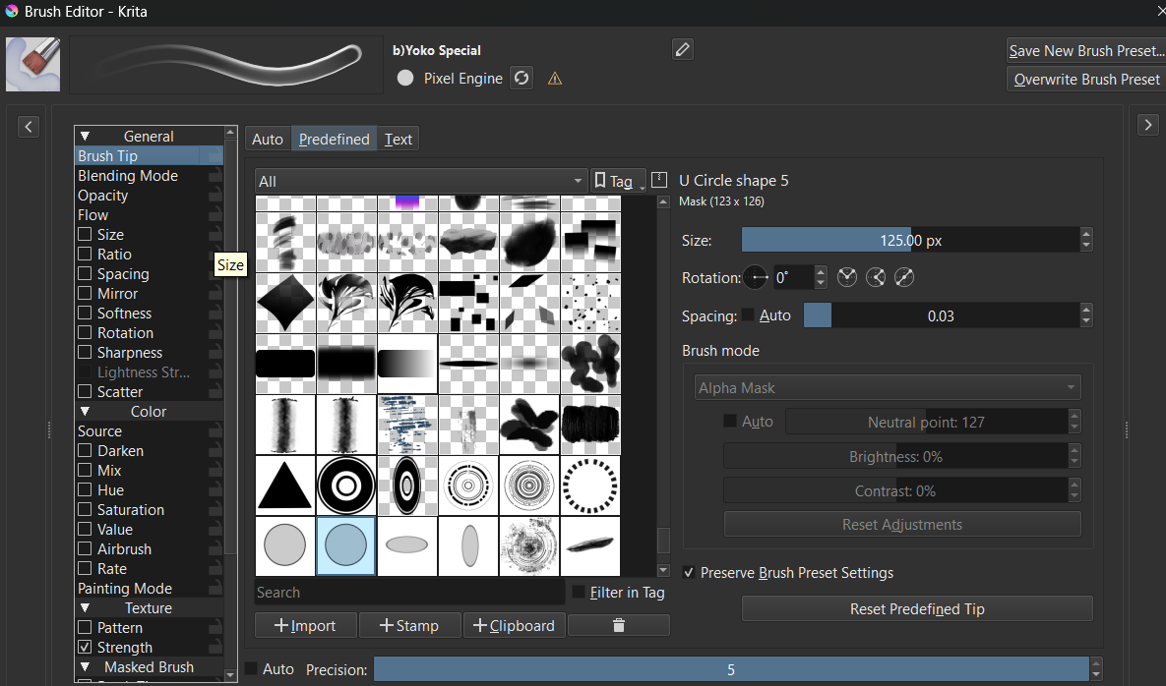Click Save New Brush Preset button
The height and width of the screenshot is (686, 1166).
(x=1085, y=51)
